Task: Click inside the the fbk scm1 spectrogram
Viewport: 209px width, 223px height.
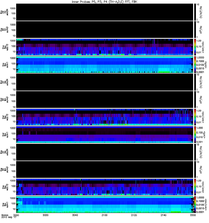Action: 104,205
